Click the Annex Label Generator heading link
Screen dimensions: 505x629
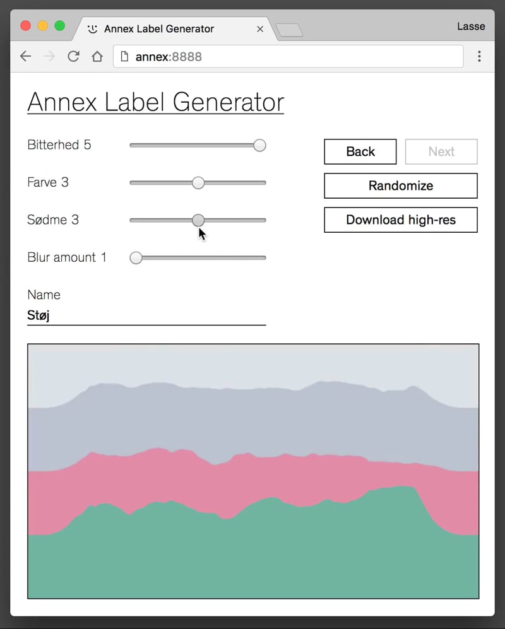coord(156,102)
